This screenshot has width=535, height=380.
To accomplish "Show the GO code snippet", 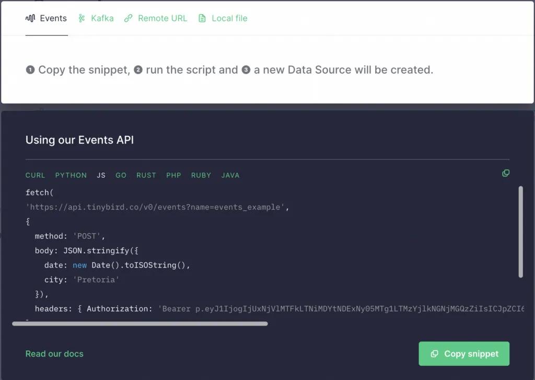I will 121,176.
